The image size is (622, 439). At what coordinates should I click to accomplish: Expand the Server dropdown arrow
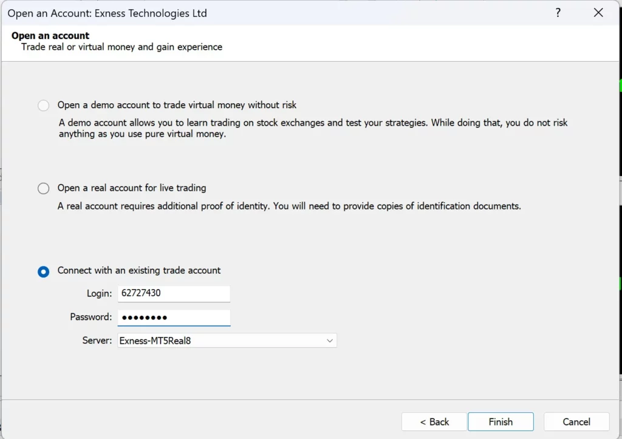coord(330,341)
